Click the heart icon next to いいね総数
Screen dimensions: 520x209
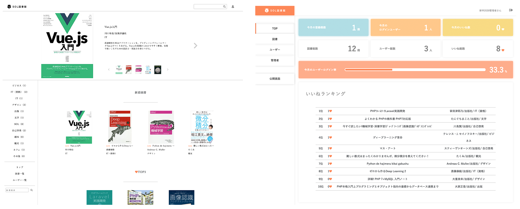click(503, 50)
